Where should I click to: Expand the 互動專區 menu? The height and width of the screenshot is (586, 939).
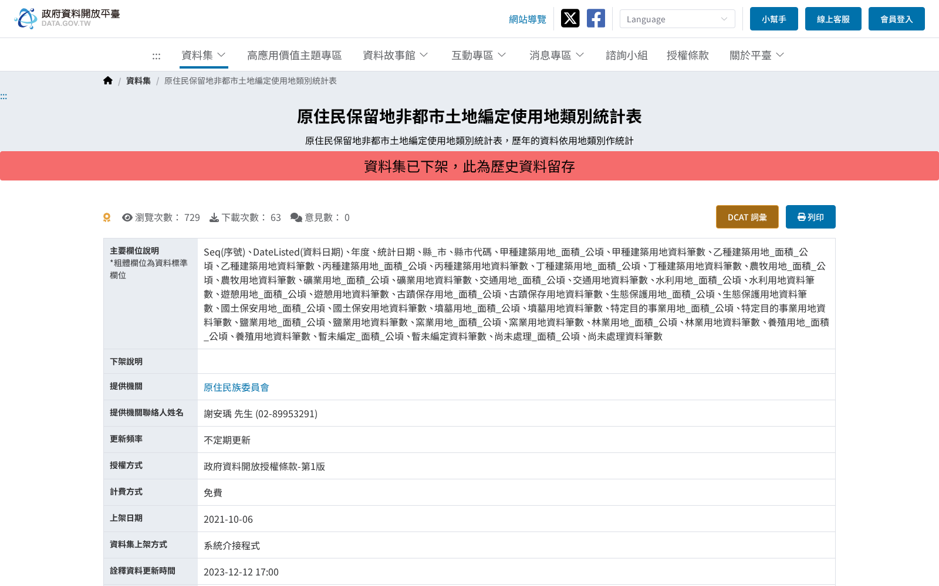[479, 55]
